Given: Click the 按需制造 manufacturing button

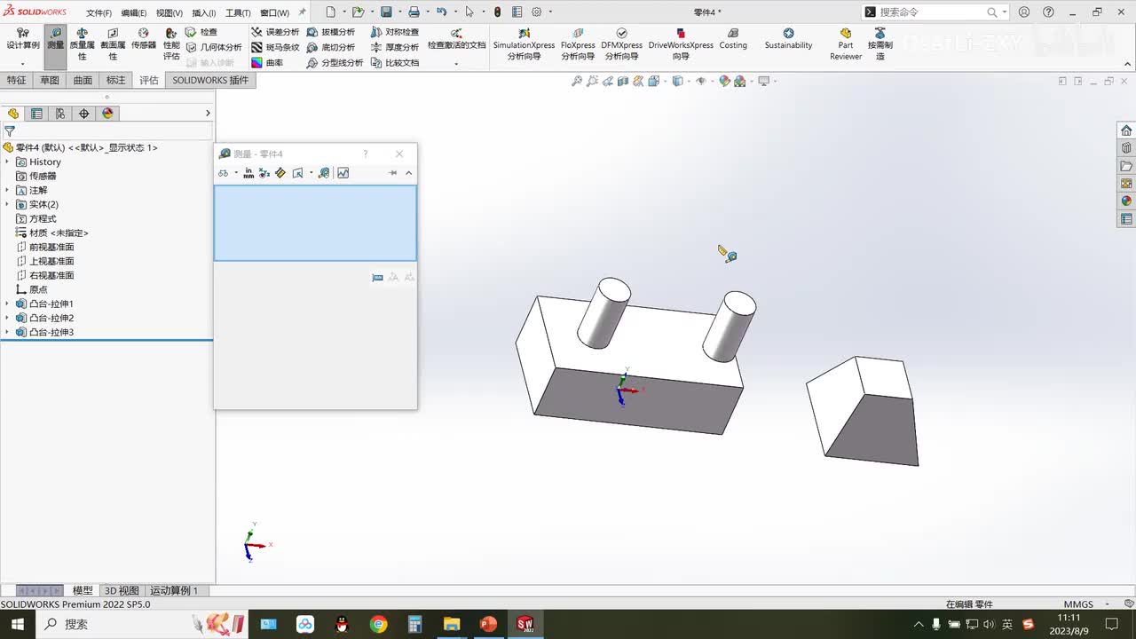Looking at the screenshot, I should coord(880,44).
